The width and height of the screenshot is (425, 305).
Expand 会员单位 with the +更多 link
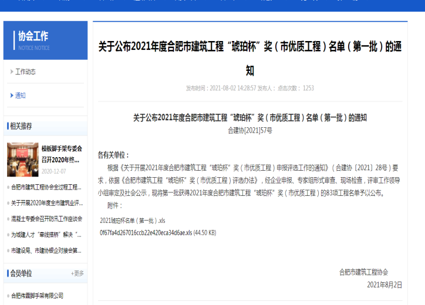(77, 273)
